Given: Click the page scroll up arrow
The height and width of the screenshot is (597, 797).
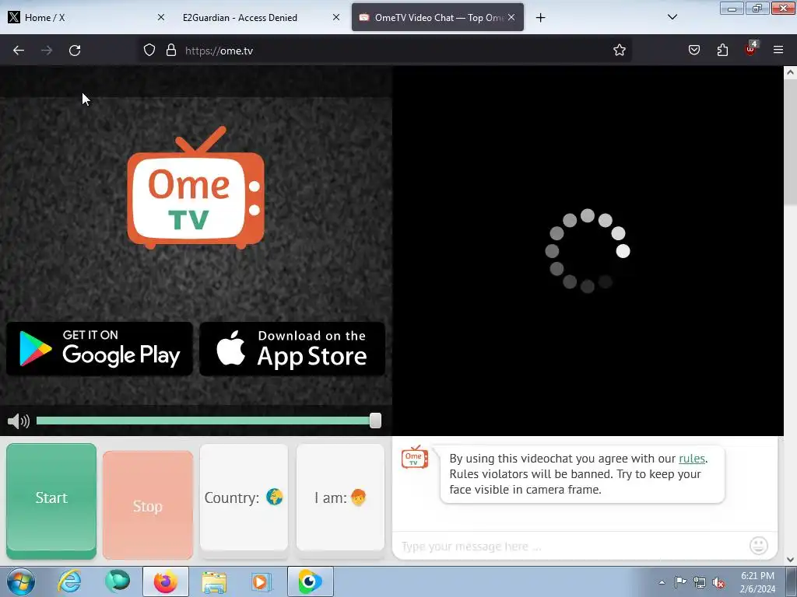Looking at the screenshot, I should click(x=790, y=72).
